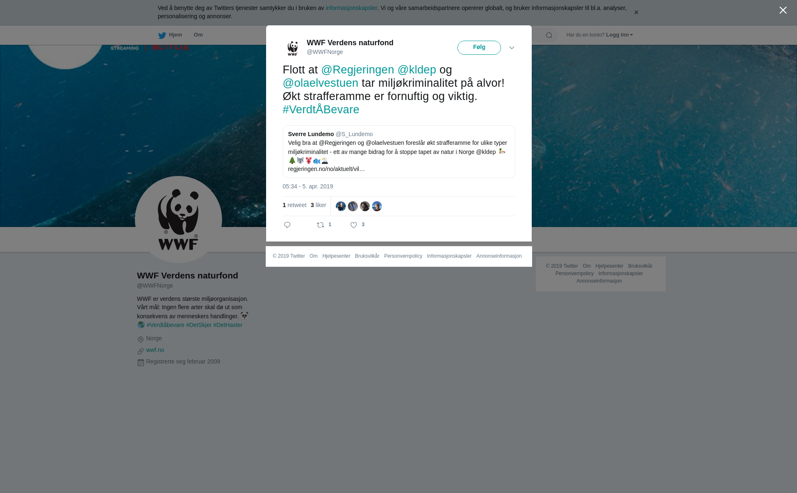The height and width of the screenshot is (493, 797).
Task: Click the first liker's avatar
Action: [341, 206]
